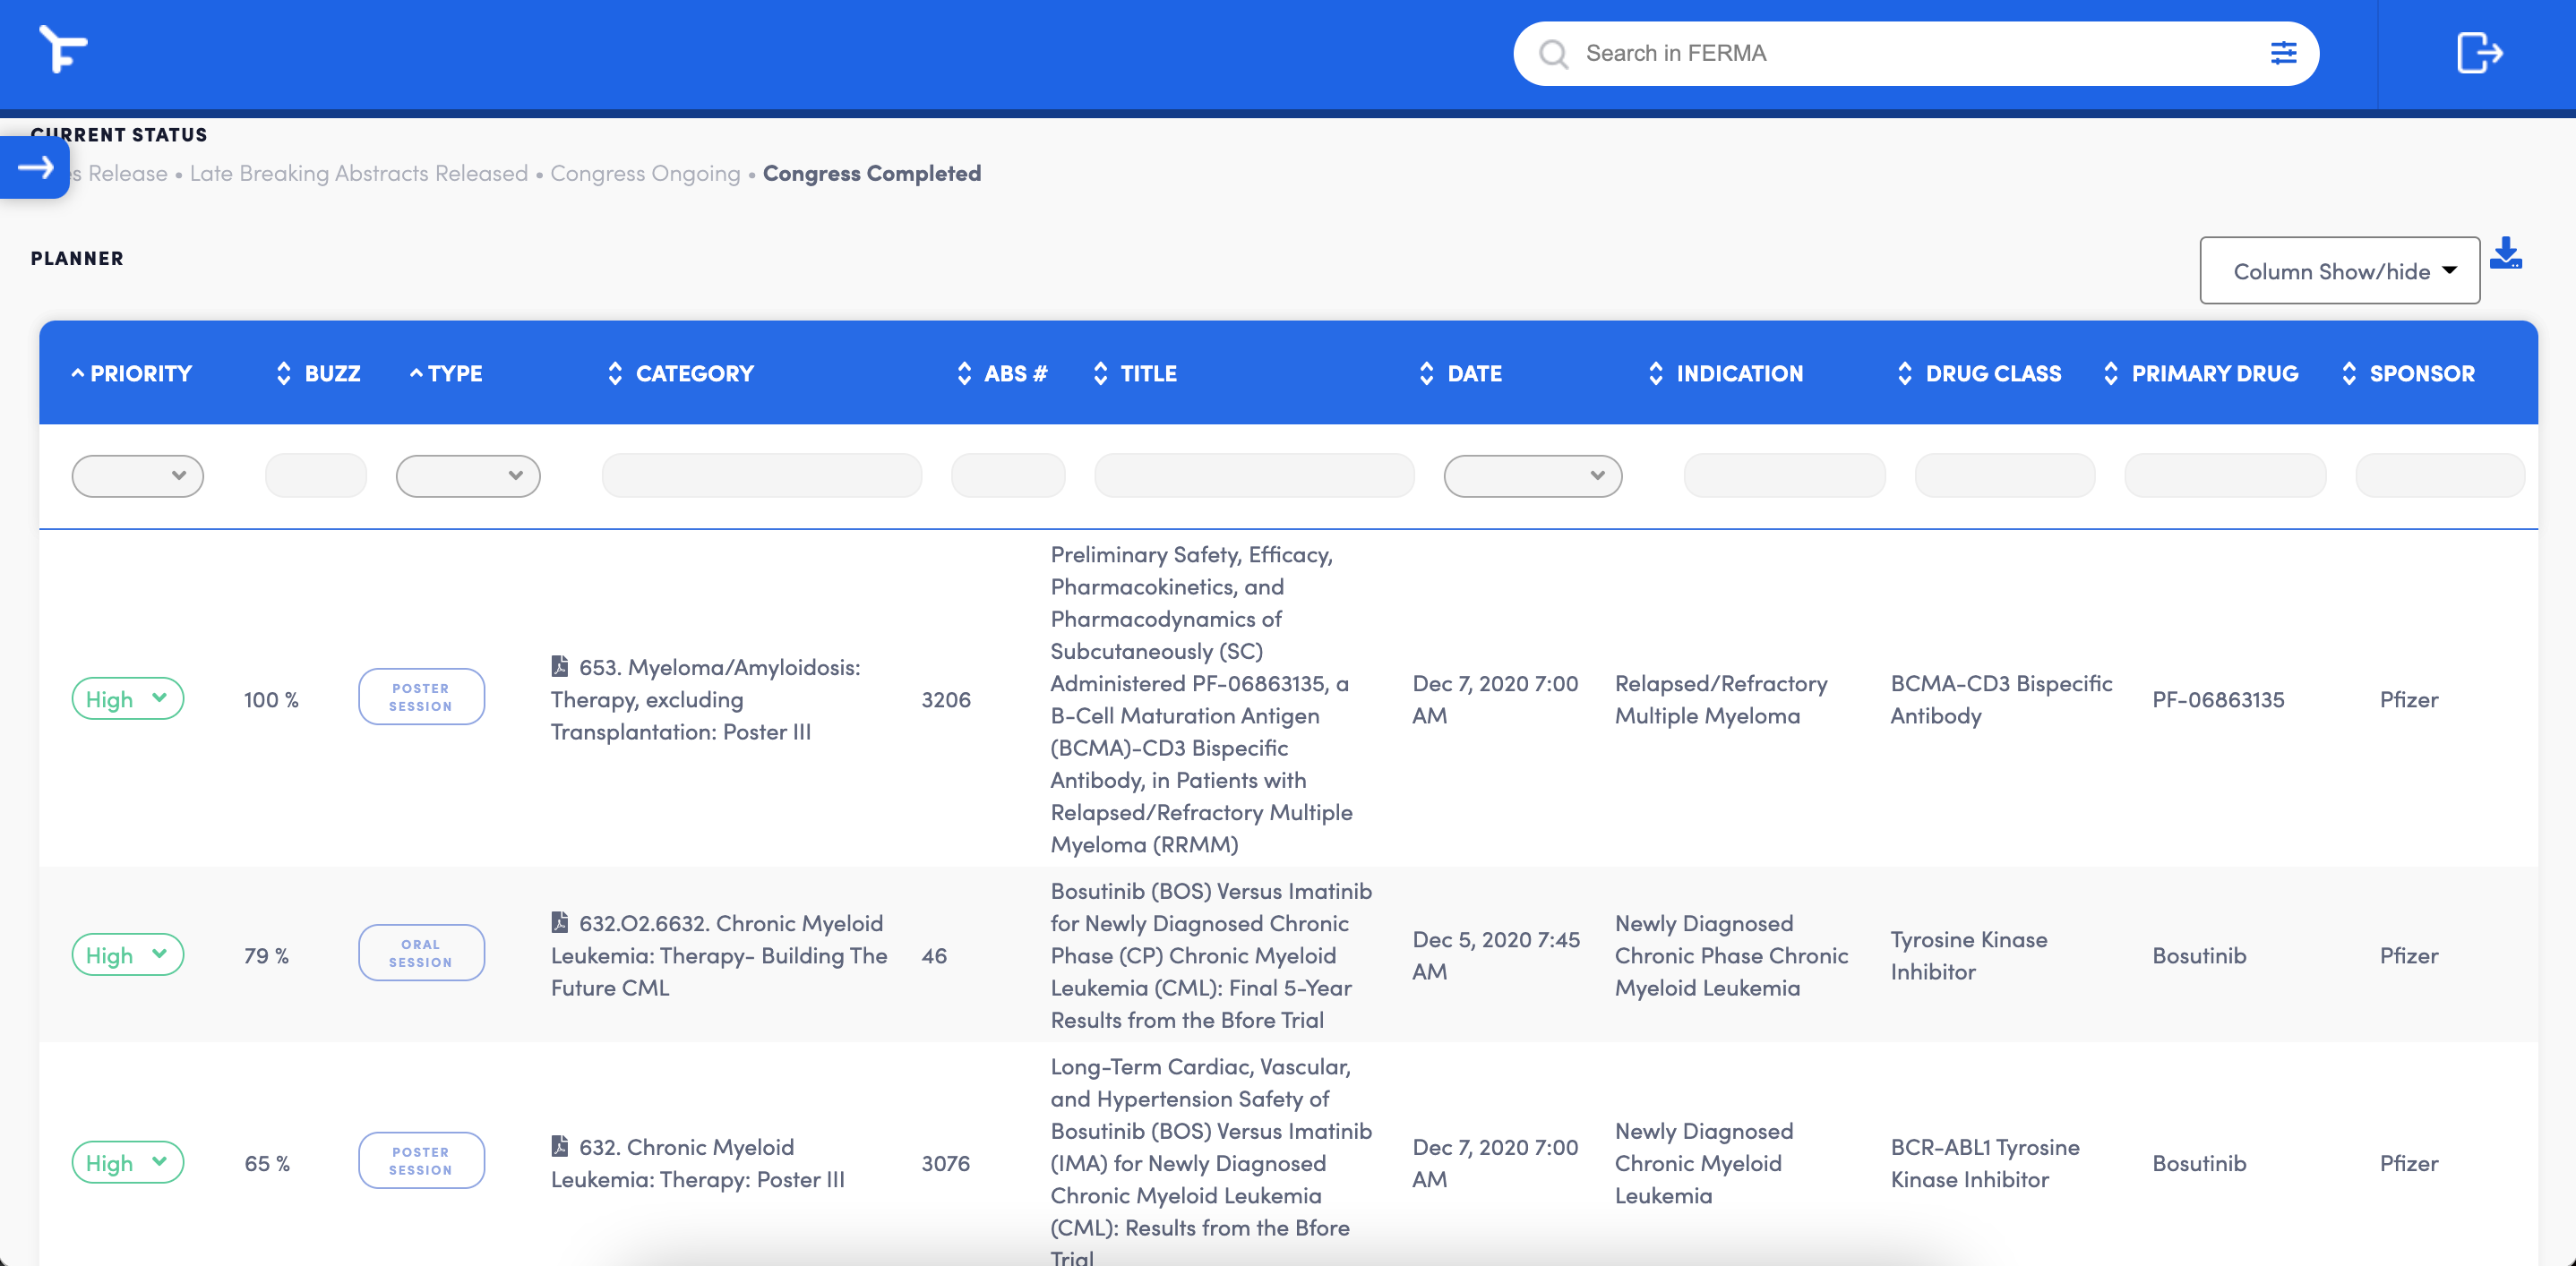The width and height of the screenshot is (2576, 1266).
Task: Click 'BCMA-CD3 Bispecific Antibody' drug class
Action: [2001, 698]
